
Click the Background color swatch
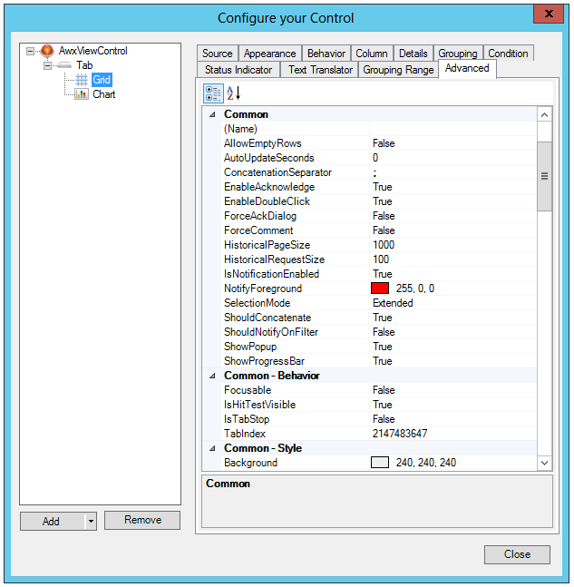tap(380, 463)
